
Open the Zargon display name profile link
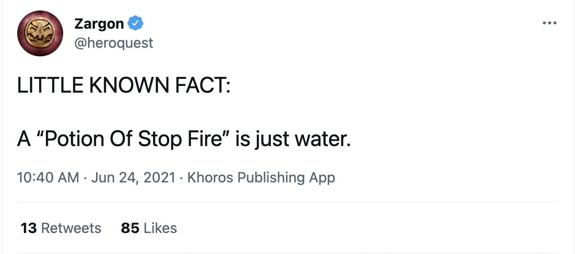pyautogui.click(x=99, y=23)
